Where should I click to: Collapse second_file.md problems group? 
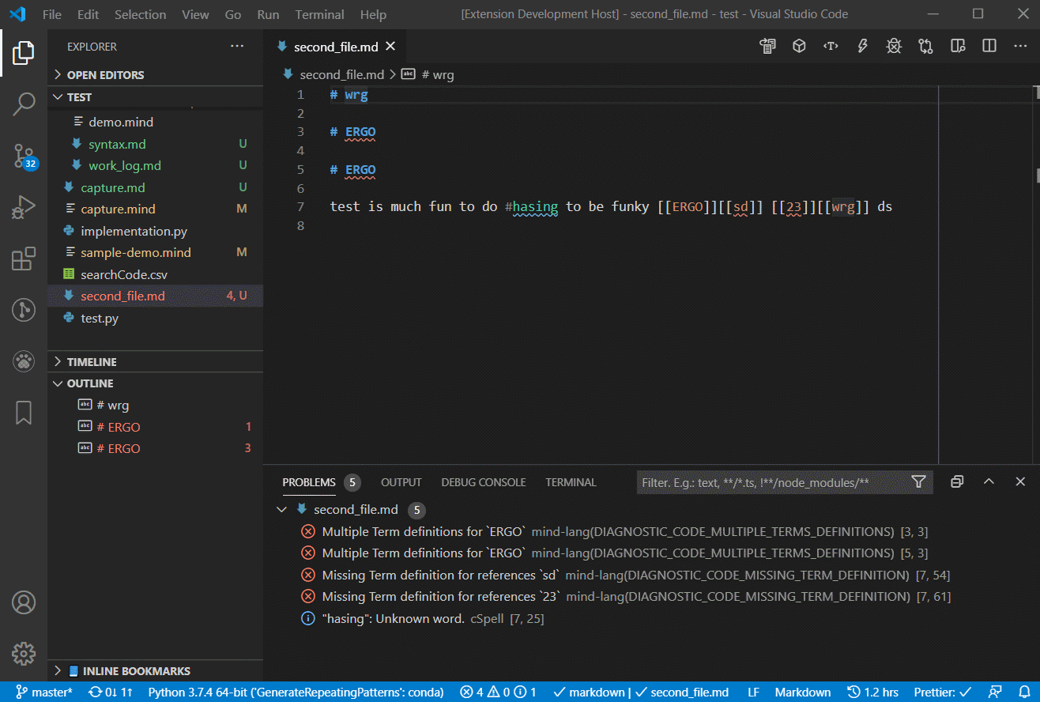click(282, 510)
